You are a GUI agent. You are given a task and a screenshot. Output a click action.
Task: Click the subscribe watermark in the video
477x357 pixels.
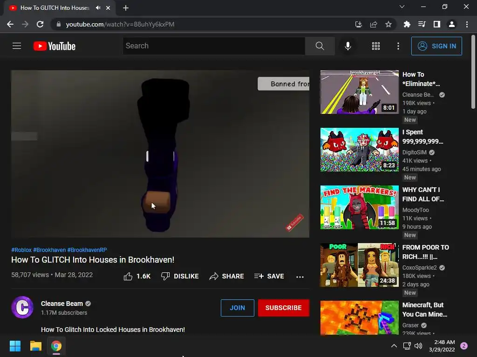[x=294, y=223]
